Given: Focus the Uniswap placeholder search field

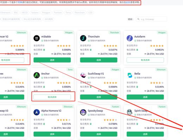Looking at the screenshot, I should pos(151,19).
